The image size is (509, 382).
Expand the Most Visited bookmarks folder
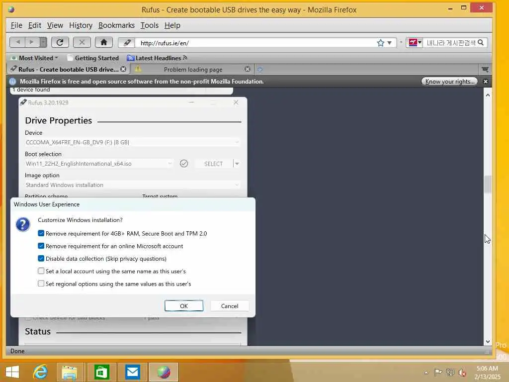35,58
